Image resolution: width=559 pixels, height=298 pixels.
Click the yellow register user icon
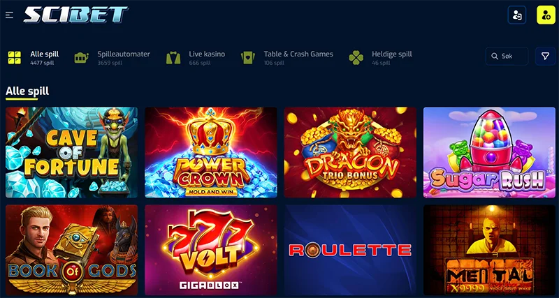[546, 15]
